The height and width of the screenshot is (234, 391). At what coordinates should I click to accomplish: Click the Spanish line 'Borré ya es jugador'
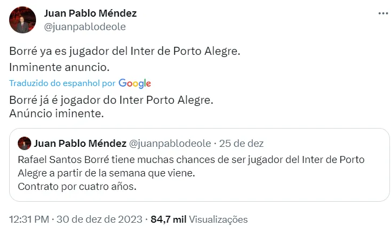[x=124, y=52]
